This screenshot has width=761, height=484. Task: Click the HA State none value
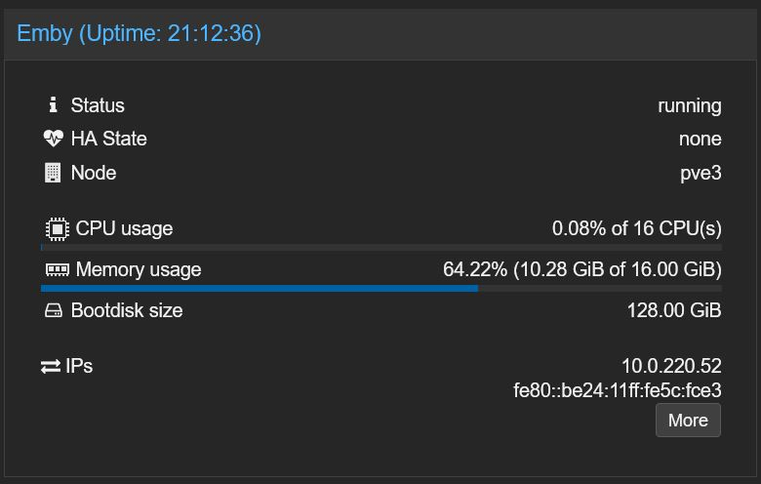(700, 139)
